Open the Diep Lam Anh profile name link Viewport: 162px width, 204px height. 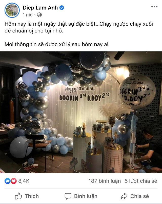coord(40,8)
